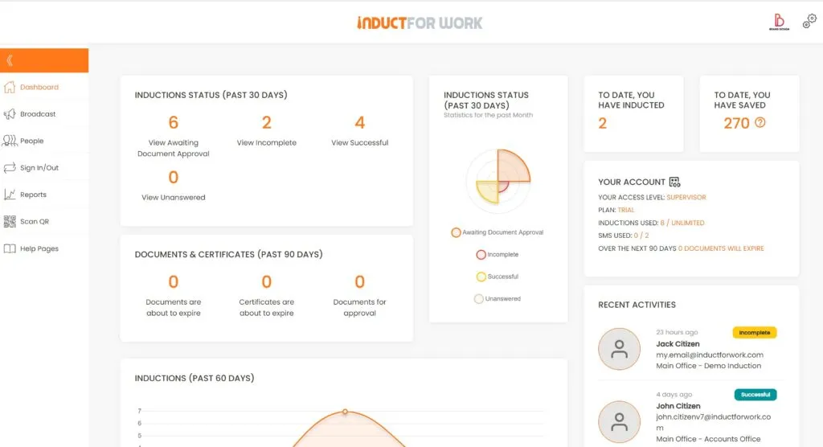Image resolution: width=823 pixels, height=447 pixels.
Task: Click the Broadcast megaphone icon
Action: click(x=10, y=114)
